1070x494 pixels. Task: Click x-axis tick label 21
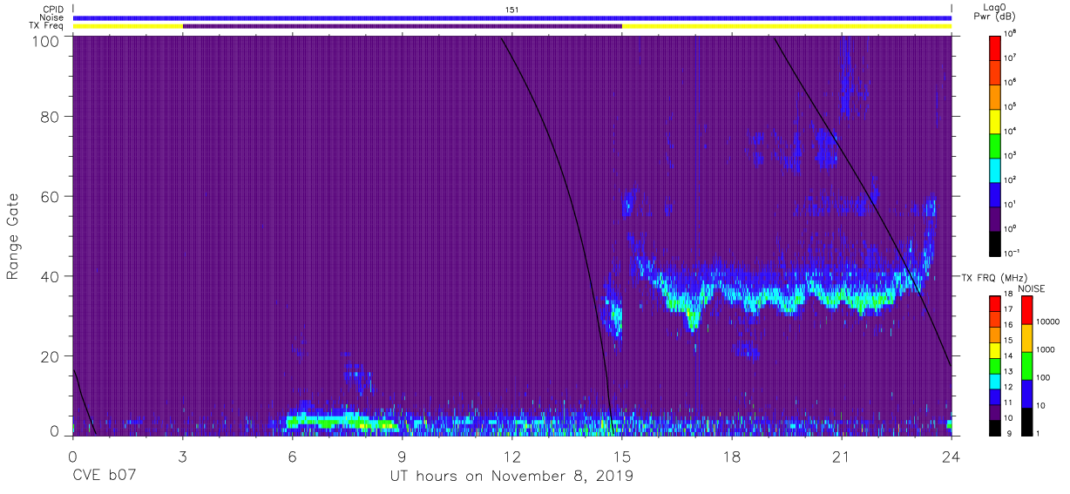point(841,455)
